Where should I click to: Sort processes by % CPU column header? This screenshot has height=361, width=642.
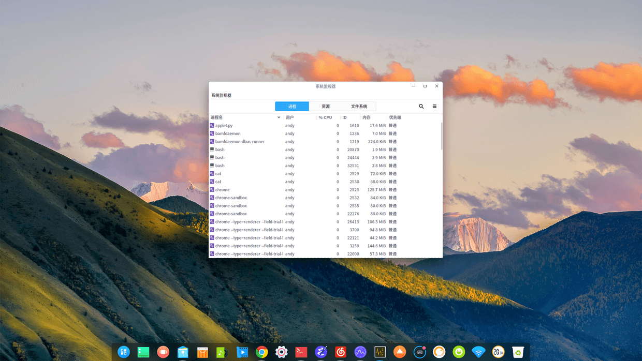pyautogui.click(x=328, y=117)
